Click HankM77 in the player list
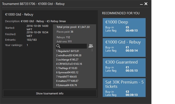 click(x=66, y=77)
